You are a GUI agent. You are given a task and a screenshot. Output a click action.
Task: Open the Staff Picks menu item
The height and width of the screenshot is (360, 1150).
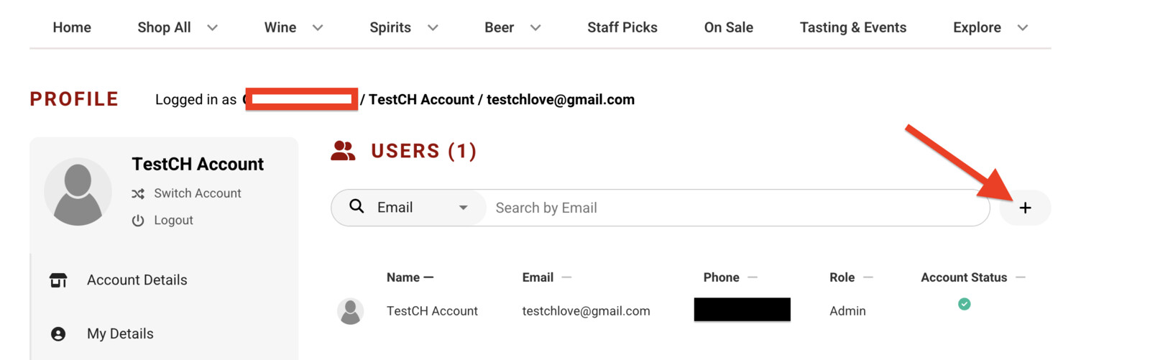[x=622, y=27]
